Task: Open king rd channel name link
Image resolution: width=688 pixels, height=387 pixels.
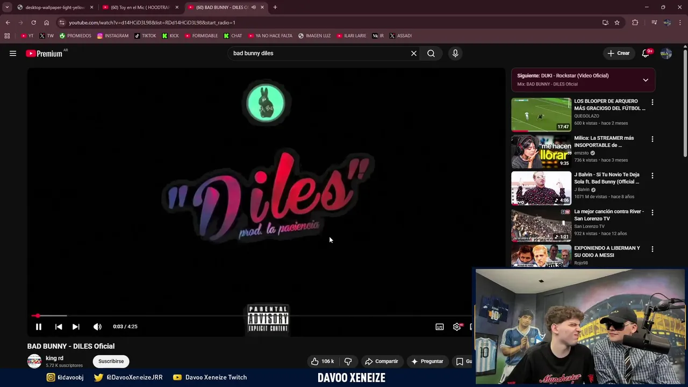Action: pos(54,358)
